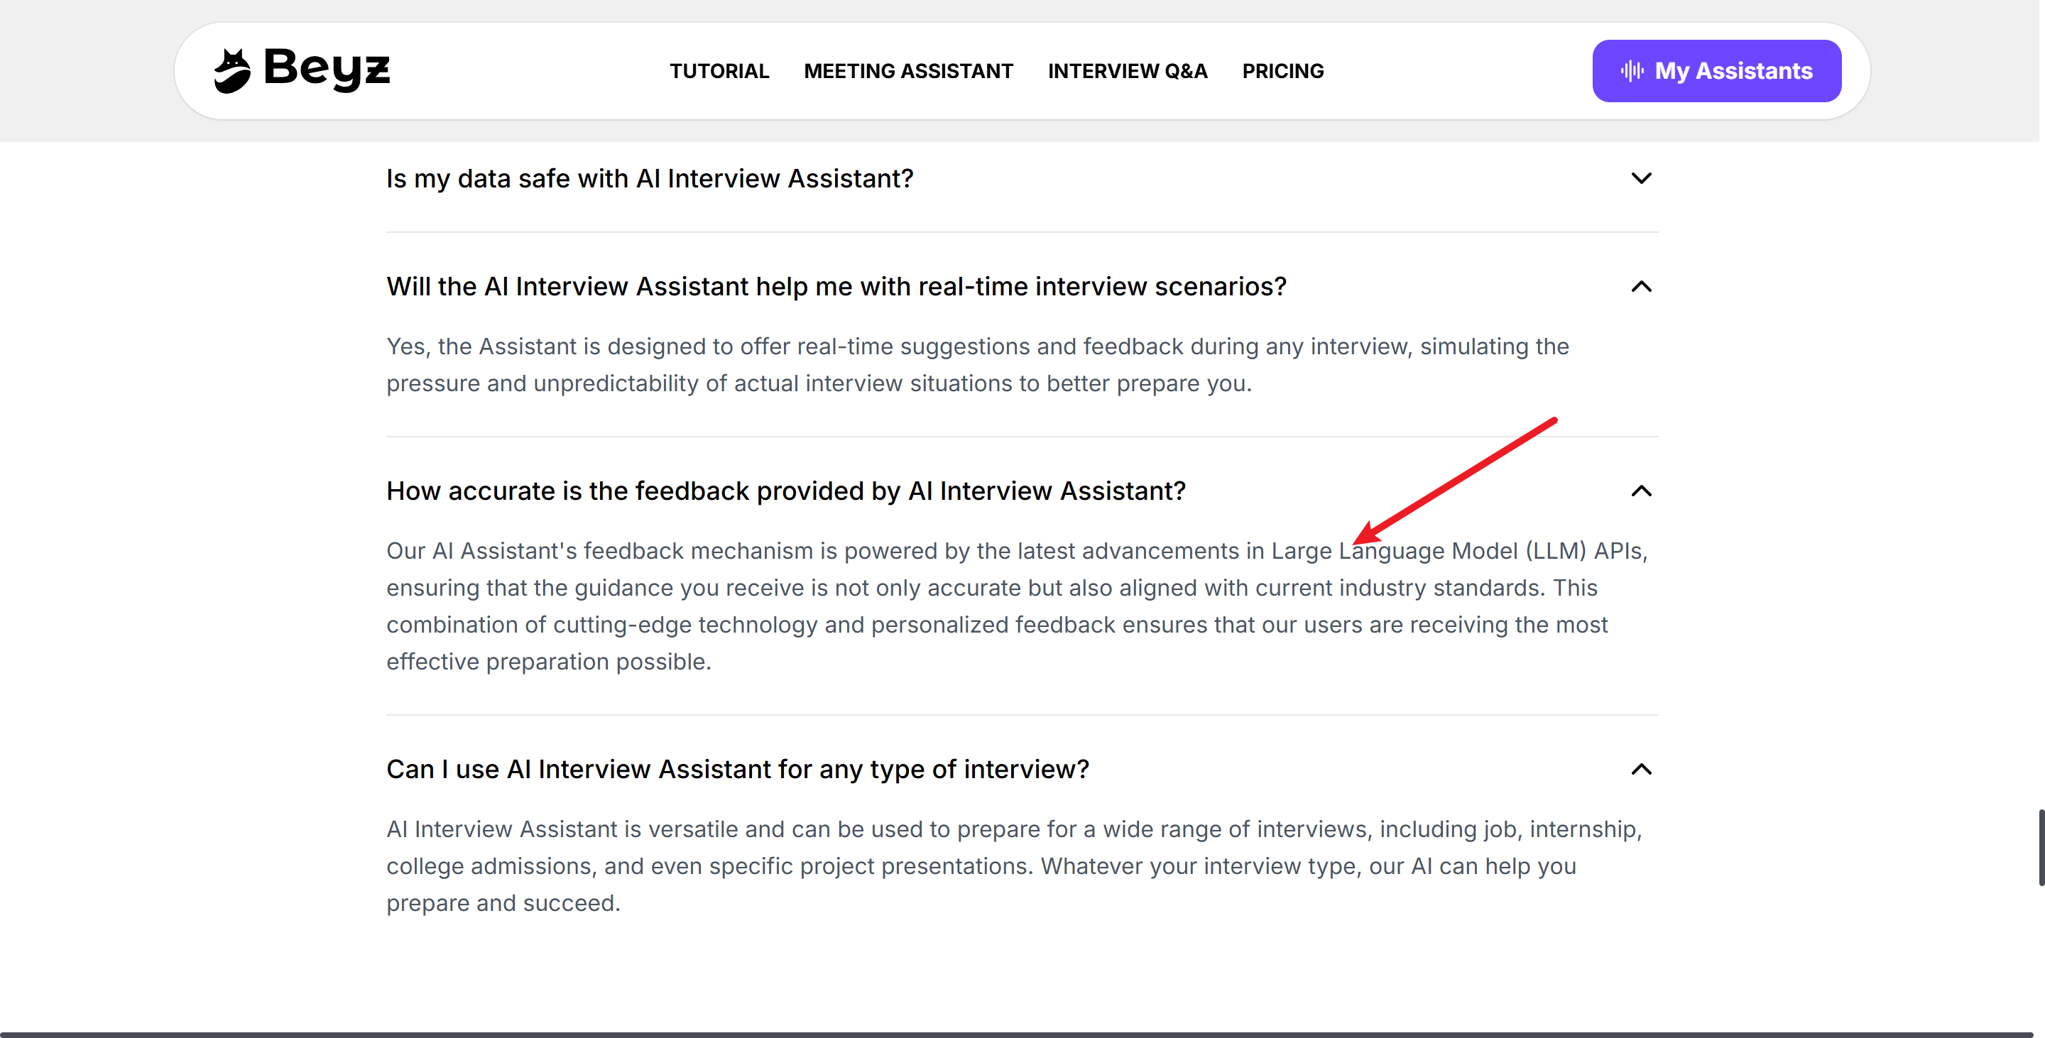Click 'Is my data safe' question title
Screen dimensions: 2045x1038
[x=650, y=178]
